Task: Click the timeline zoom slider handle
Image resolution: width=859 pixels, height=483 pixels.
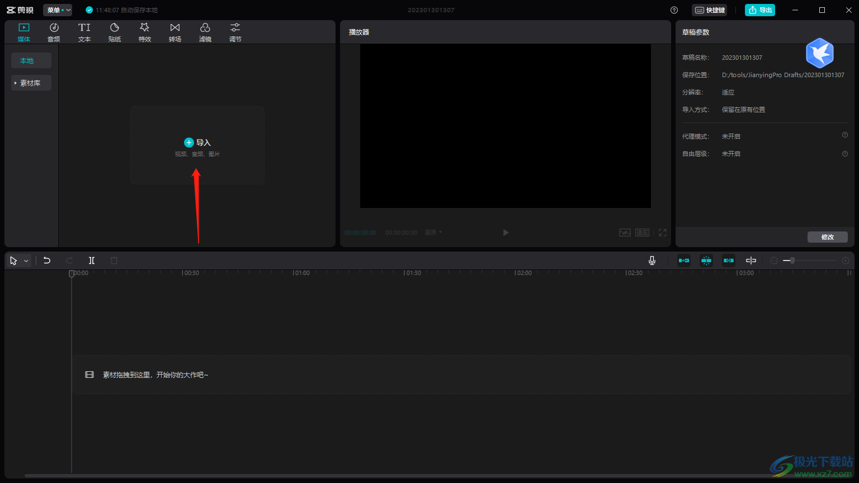Action: coord(792,261)
